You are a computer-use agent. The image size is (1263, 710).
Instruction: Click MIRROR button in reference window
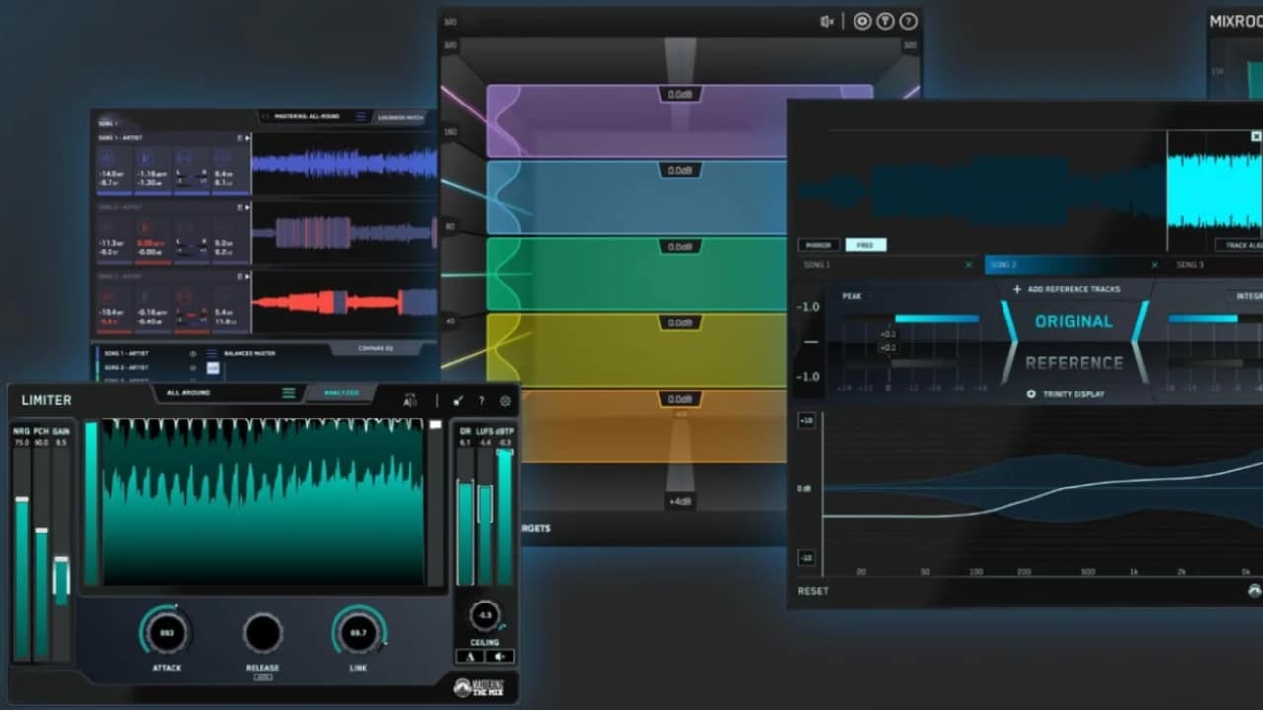click(x=819, y=245)
